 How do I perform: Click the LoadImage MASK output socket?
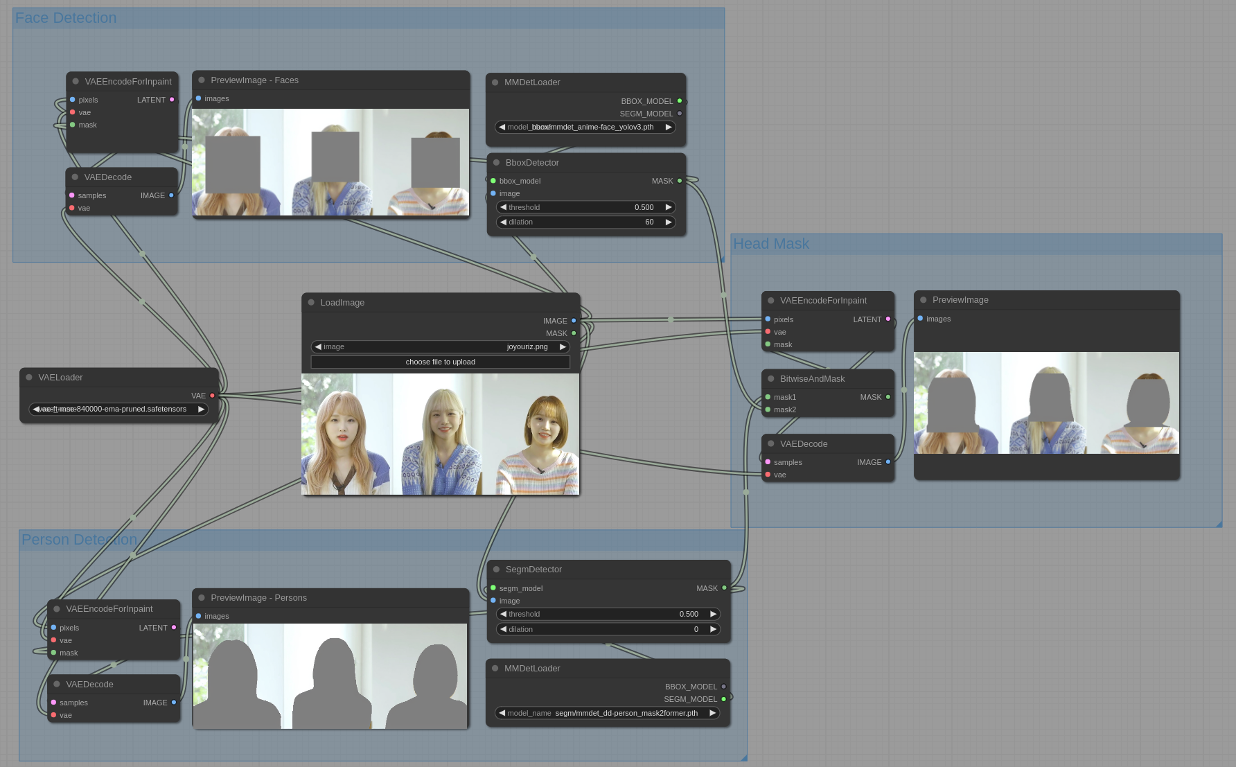pyautogui.click(x=574, y=333)
